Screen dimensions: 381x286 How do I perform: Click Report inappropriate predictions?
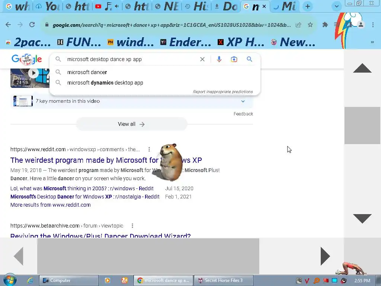pyautogui.click(x=223, y=92)
